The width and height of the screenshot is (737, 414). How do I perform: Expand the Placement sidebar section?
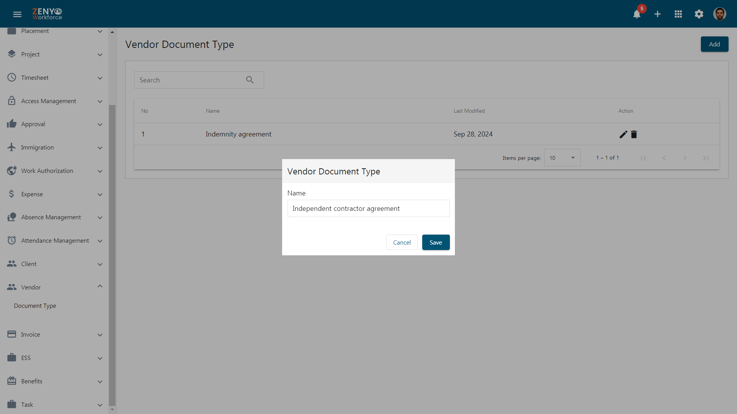click(x=100, y=31)
